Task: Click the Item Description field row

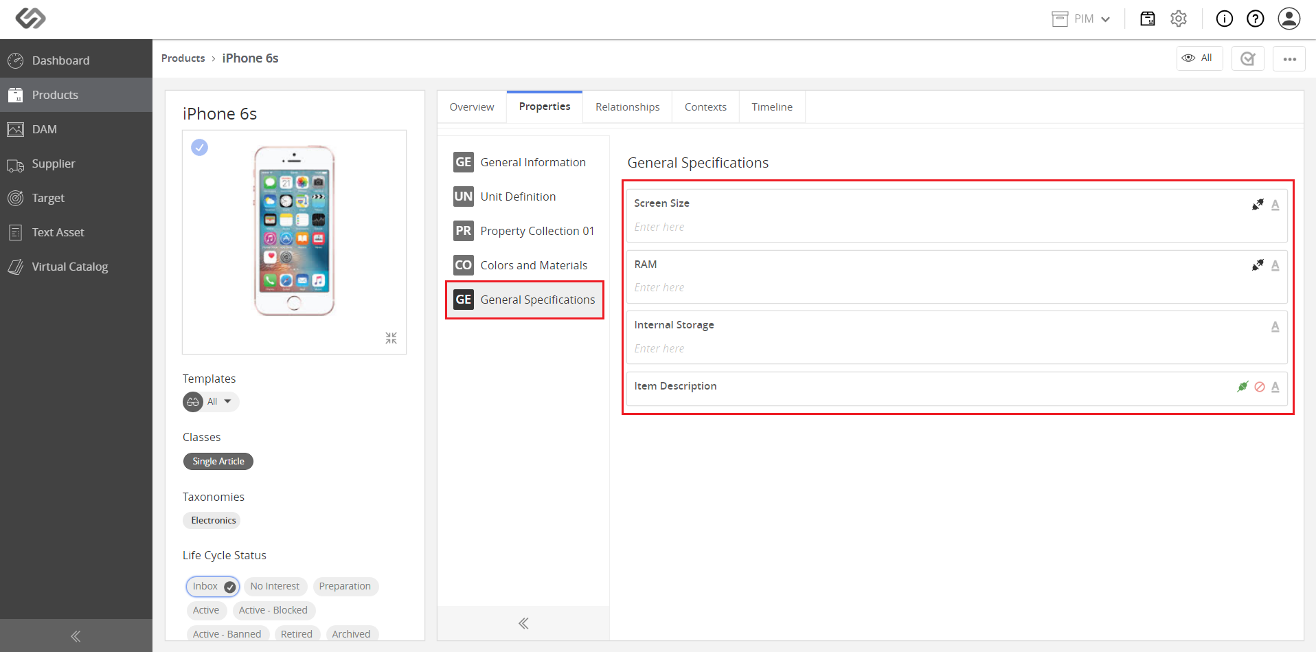Action: point(957,388)
